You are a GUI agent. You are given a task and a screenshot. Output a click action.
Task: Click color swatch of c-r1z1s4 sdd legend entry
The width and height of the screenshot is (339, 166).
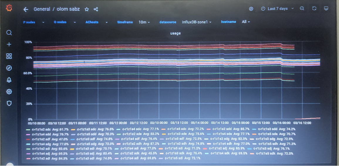pyautogui.click(x=28, y=134)
